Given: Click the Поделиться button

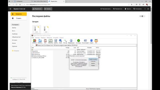Looking at the screenshot, I should click(x=37, y=9).
